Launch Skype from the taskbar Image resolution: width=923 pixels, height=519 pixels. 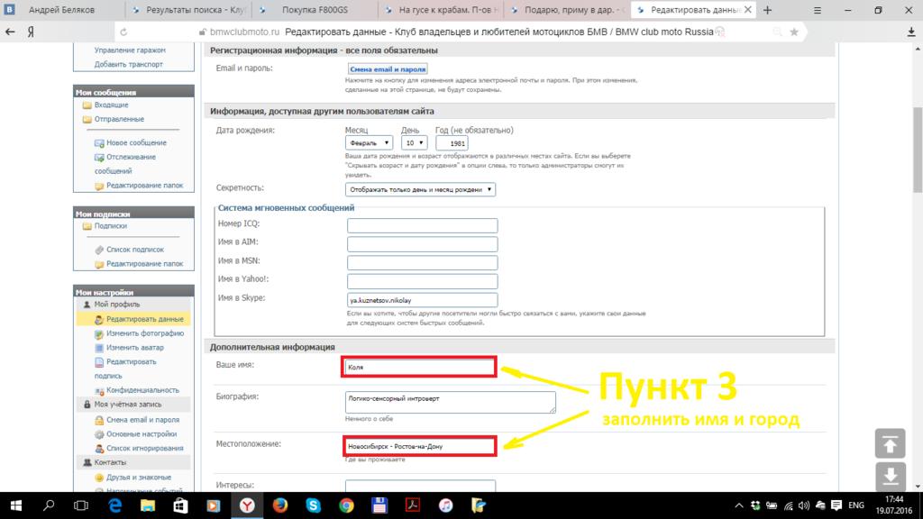tap(313, 505)
